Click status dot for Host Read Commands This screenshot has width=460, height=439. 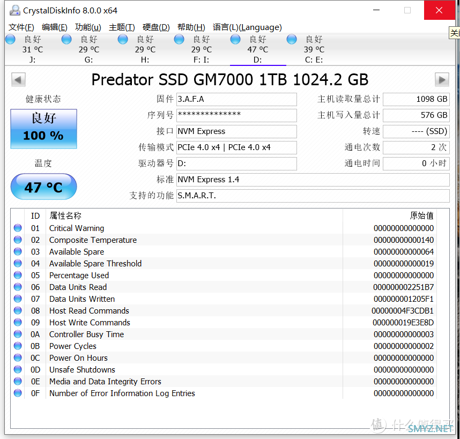[x=18, y=310]
